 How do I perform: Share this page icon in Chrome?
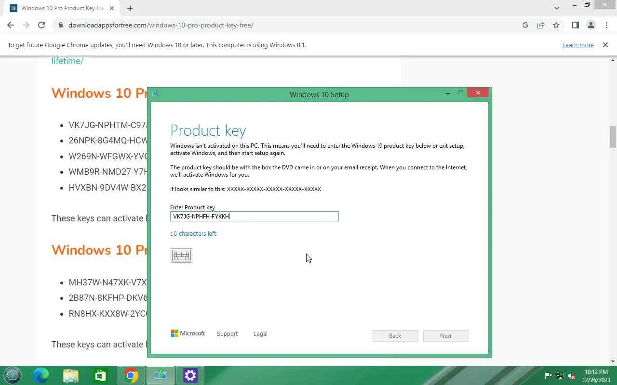coord(541,25)
